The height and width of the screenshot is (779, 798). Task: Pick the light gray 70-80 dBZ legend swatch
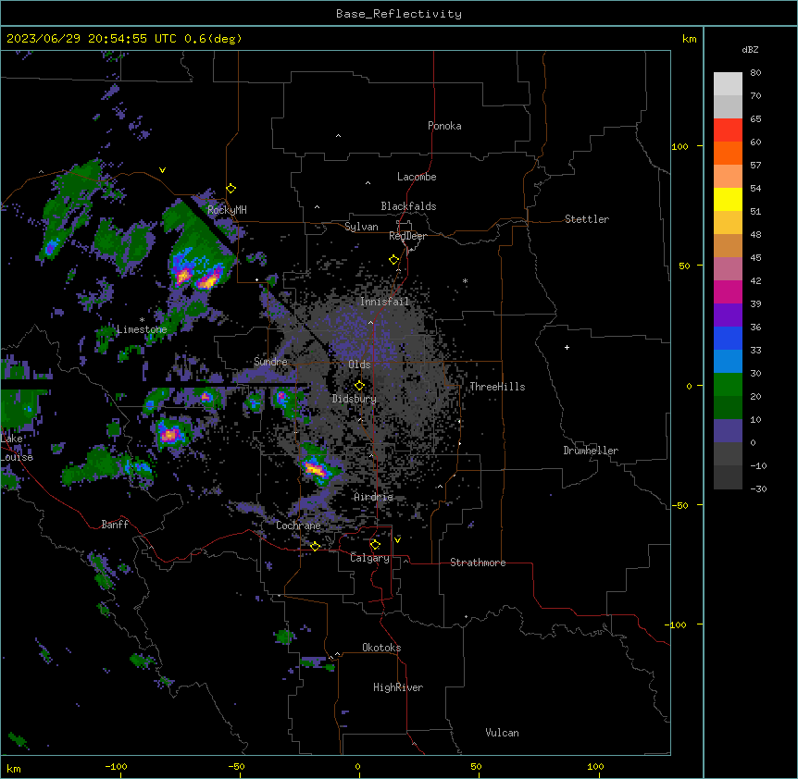[x=728, y=84]
